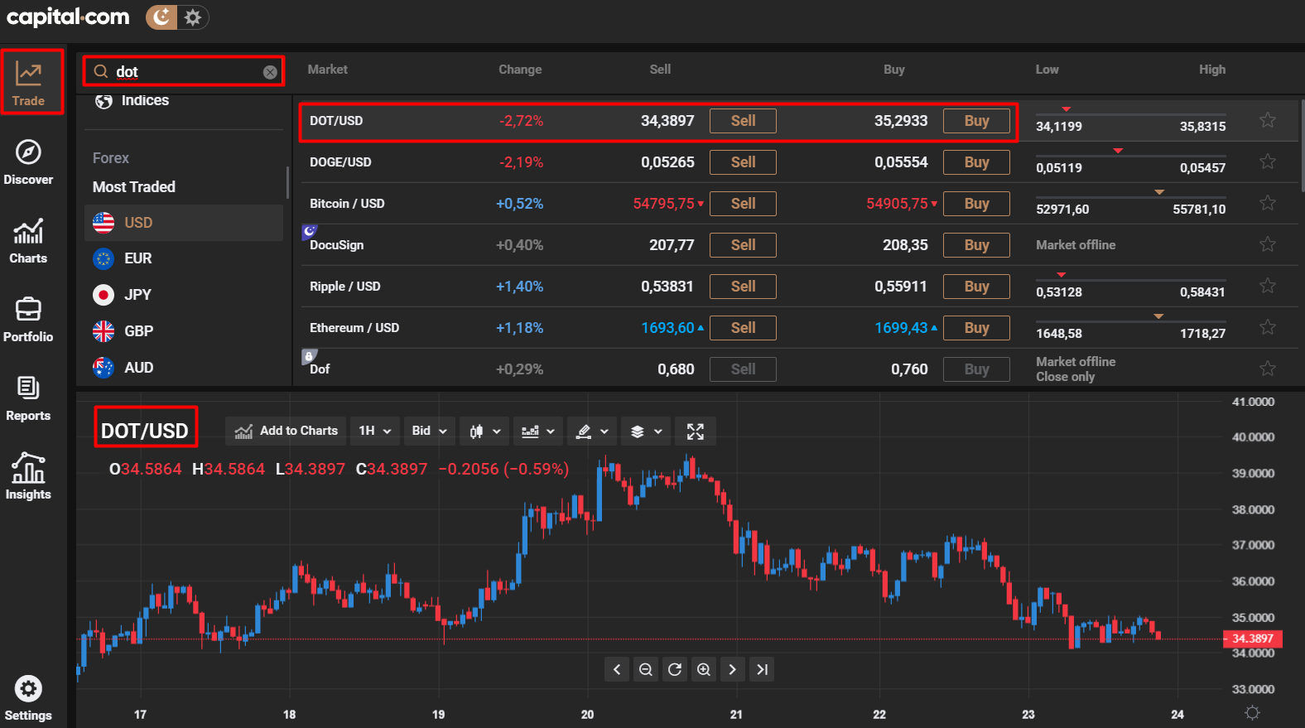Image resolution: width=1305 pixels, height=728 pixels.
Task: Sell DOT/USD
Action: click(x=743, y=121)
